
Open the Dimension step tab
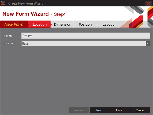(x=63, y=24)
